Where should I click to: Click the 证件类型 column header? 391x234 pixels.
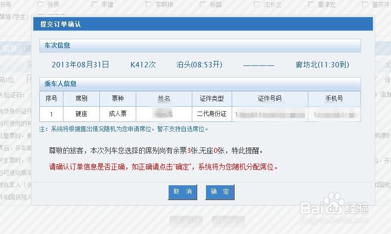point(212,99)
